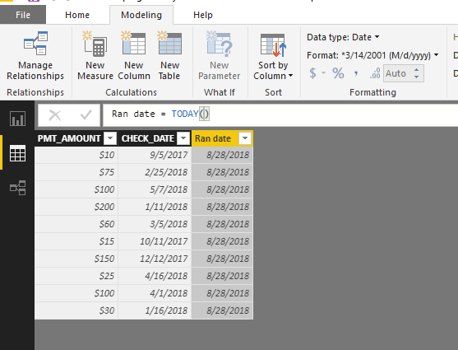
Task: Click the $150 payment cell
Action: (76, 259)
